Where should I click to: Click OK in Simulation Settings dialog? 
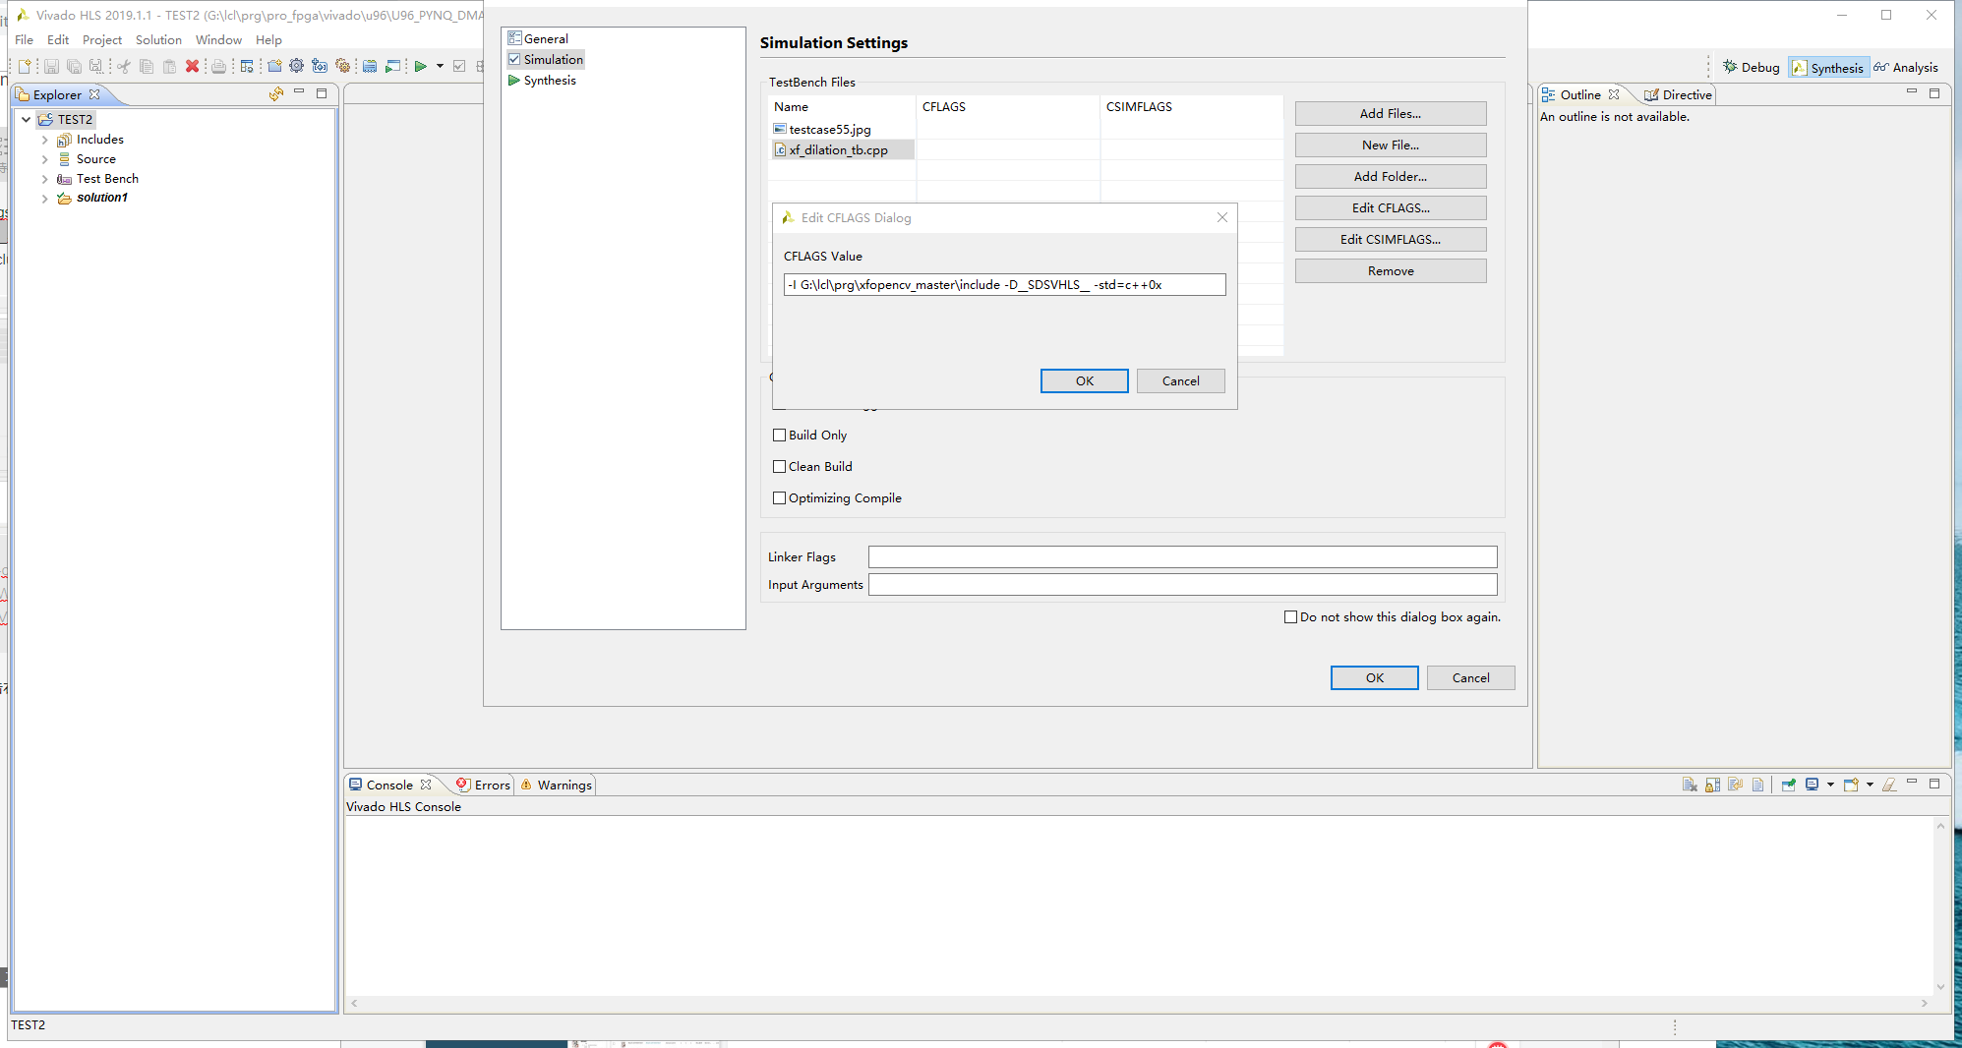click(x=1374, y=677)
